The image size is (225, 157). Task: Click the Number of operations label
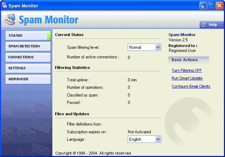tap(86, 87)
